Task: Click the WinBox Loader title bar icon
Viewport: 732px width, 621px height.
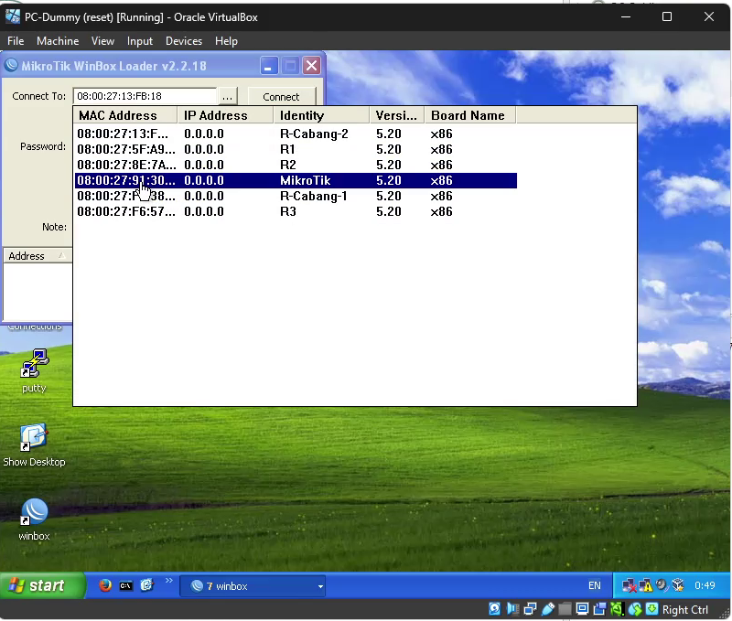Action: click(x=11, y=65)
